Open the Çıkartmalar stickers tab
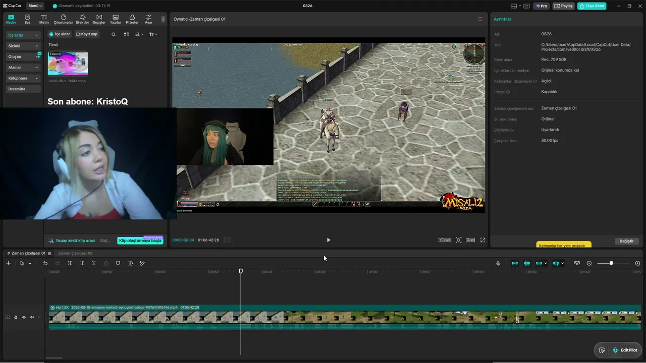The height and width of the screenshot is (363, 646). pyautogui.click(x=64, y=19)
